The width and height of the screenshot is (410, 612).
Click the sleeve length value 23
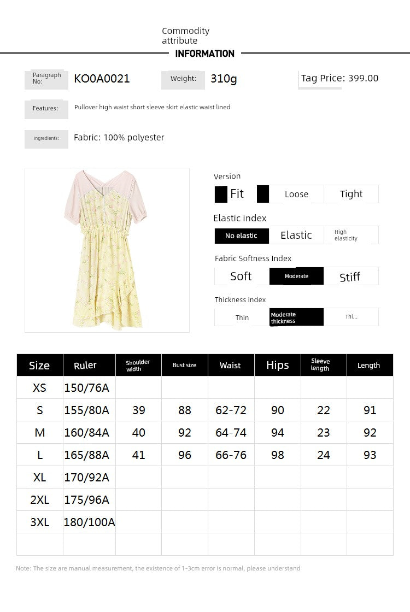coord(323,432)
